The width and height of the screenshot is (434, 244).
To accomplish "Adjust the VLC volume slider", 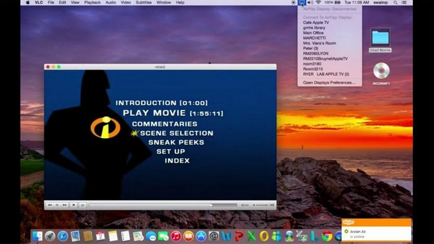I will point(262,205).
